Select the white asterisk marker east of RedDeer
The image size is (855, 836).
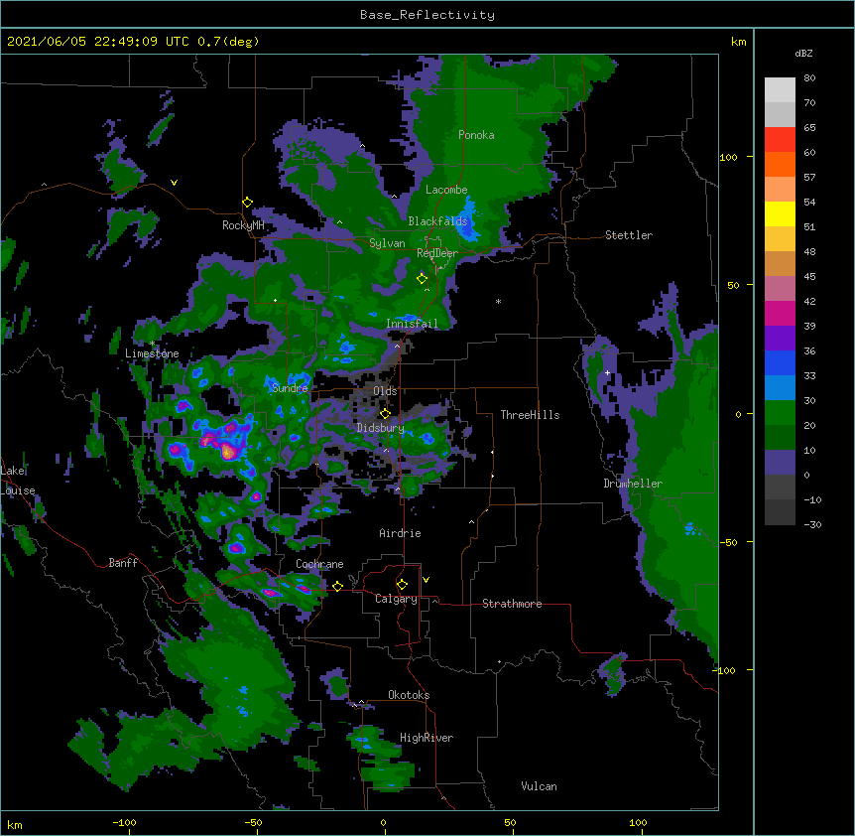click(498, 301)
